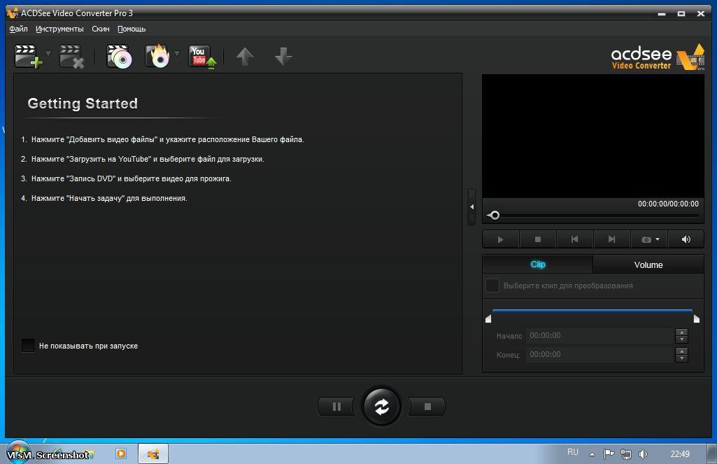Click the preview seek slider handle
Viewport: 717px width, 464px height.
click(495, 215)
